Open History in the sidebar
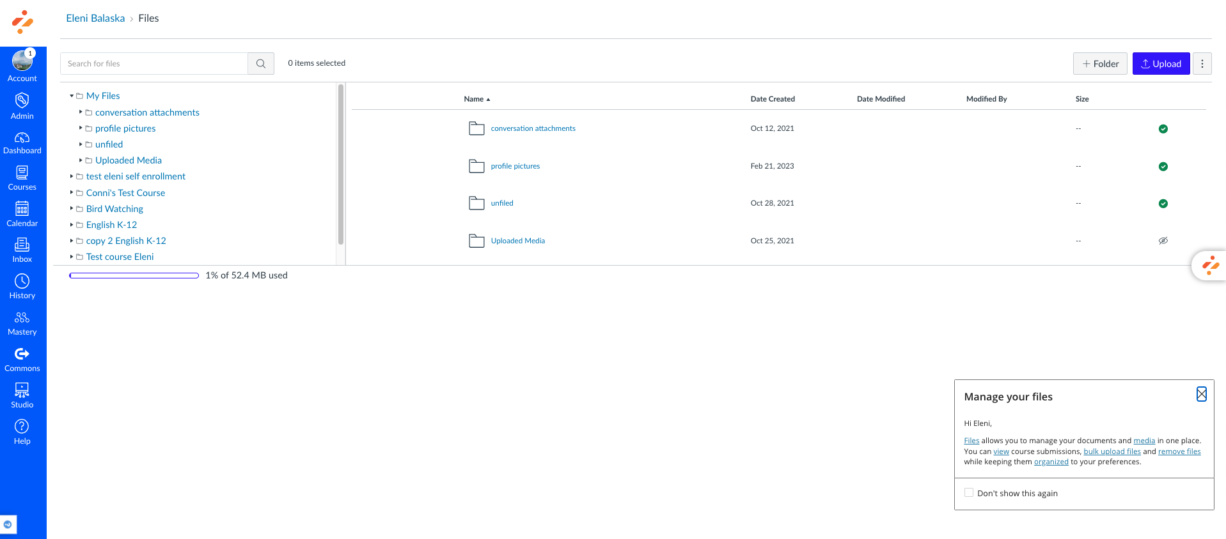Screen dimensions: 1226x539 click(x=22, y=287)
